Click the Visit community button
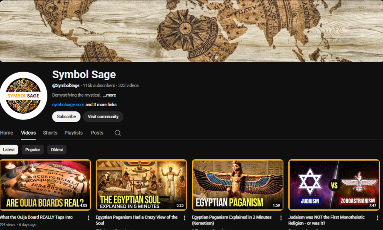383x230 pixels. click(x=103, y=117)
